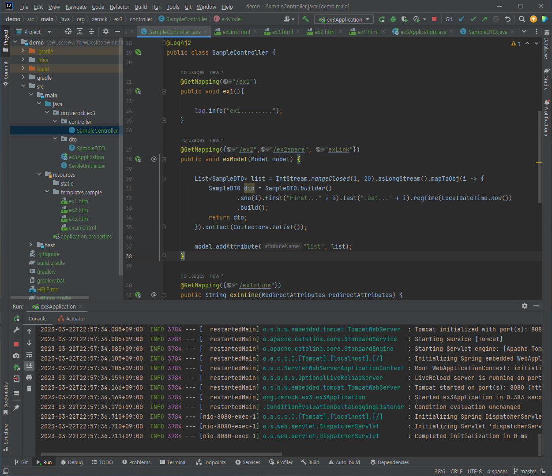Open the Tools menu
Screen dimensions: 552x476
[x=173, y=7]
